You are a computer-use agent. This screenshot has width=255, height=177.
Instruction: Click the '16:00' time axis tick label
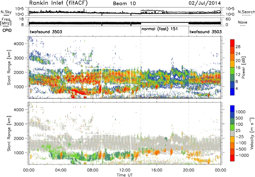[157, 170]
